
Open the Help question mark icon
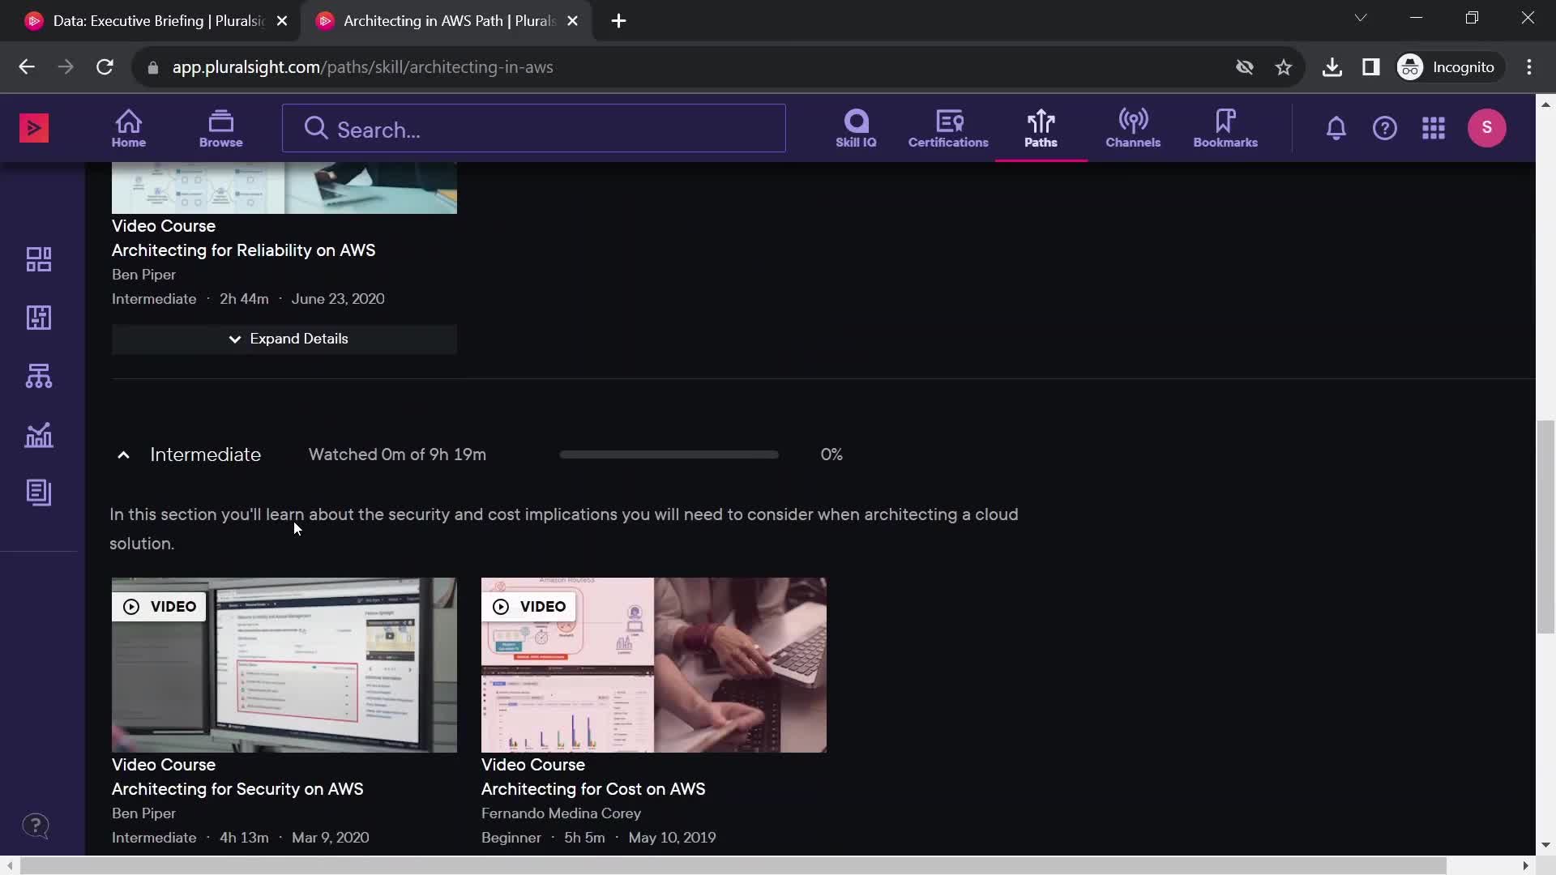(x=1384, y=127)
